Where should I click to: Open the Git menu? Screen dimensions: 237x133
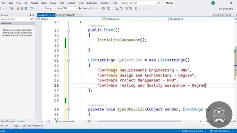tap(26, 3)
